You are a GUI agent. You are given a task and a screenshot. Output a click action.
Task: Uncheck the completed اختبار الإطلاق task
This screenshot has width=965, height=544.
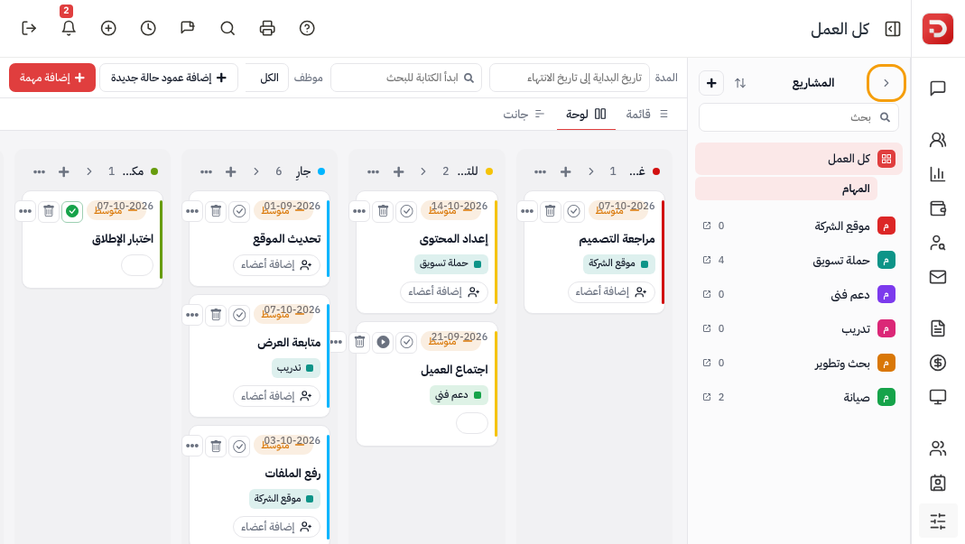(72, 211)
